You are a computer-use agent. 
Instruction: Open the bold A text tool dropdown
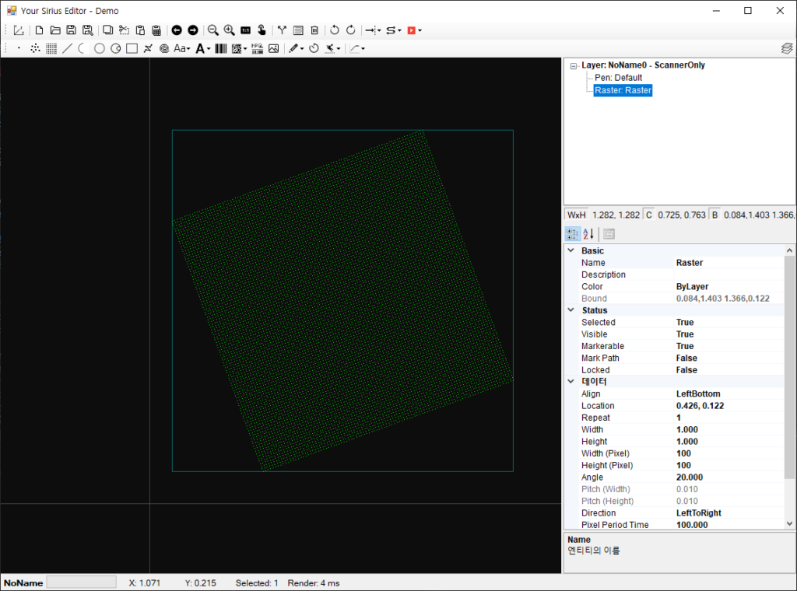point(209,48)
